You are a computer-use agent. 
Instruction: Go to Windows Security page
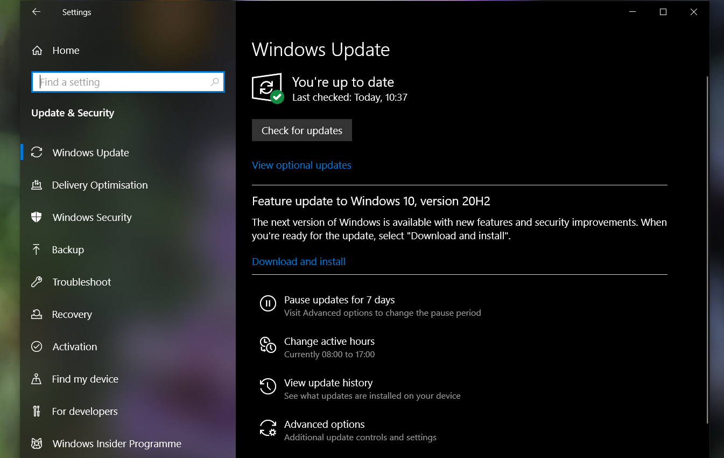pyautogui.click(x=128, y=217)
